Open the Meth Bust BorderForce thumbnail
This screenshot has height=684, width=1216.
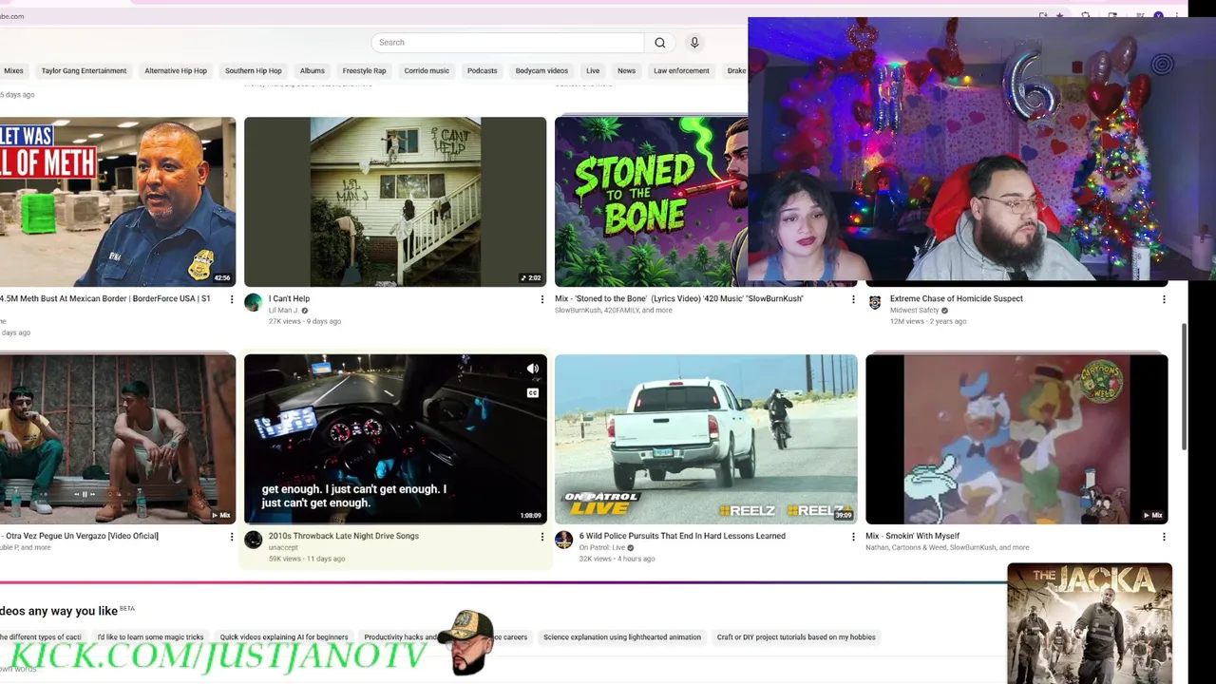point(118,201)
